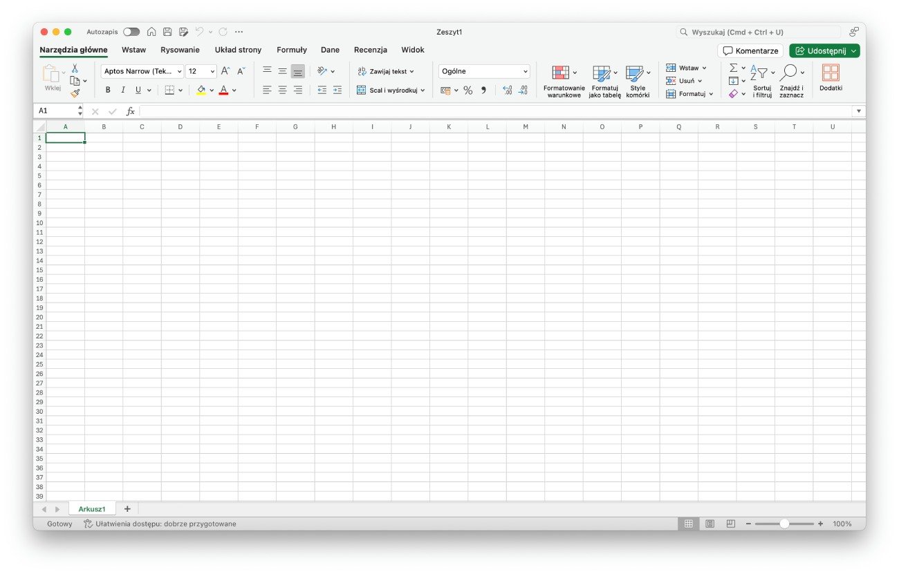
Task: Open the Dane tab
Action: tap(330, 50)
